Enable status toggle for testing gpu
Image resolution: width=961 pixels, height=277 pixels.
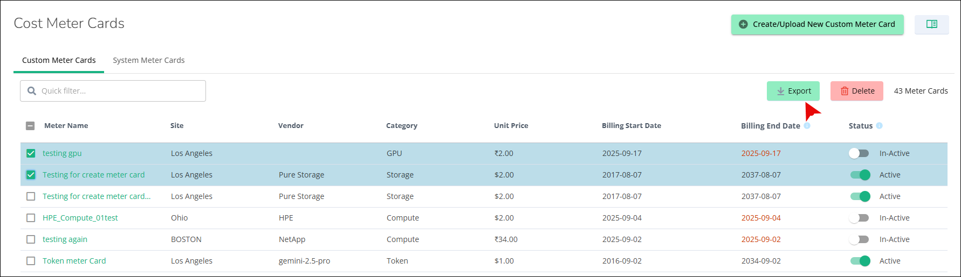[859, 153]
